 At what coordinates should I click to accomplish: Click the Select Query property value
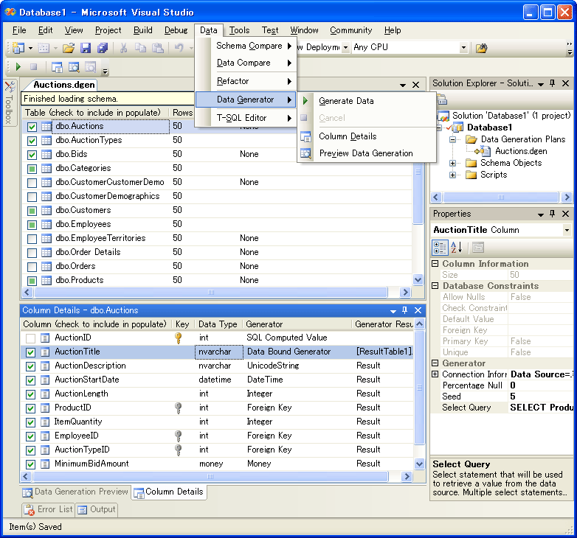[x=542, y=408]
